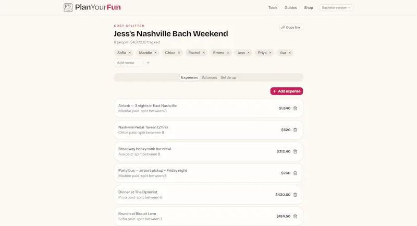The height and width of the screenshot is (226, 417).
Task: Remove Ava from the people list
Action: pos(290,53)
